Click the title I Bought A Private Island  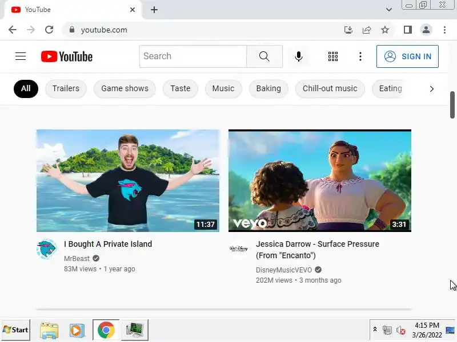tap(108, 244)
